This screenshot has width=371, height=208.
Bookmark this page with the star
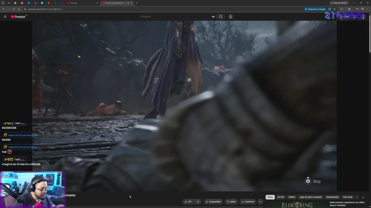coord(334,9)
